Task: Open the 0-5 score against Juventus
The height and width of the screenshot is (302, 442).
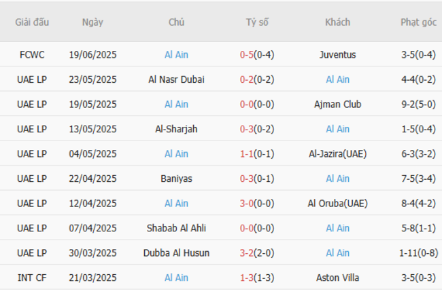Action: point(246,54)
